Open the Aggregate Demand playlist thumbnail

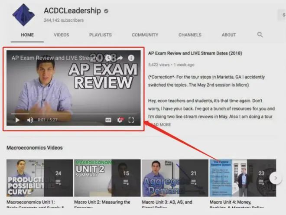[x=175, y=178]
